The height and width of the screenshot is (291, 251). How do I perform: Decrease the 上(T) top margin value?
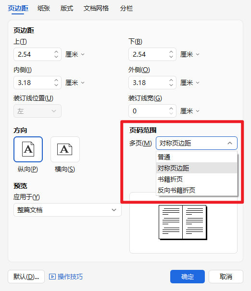56,57
